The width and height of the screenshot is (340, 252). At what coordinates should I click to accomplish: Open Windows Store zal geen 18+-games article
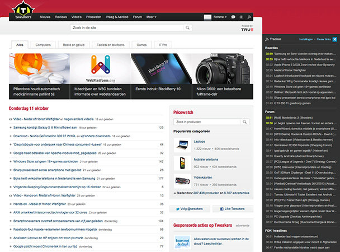(45, 161)
